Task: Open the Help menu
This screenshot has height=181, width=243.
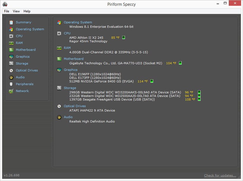Action: [27, 11]
